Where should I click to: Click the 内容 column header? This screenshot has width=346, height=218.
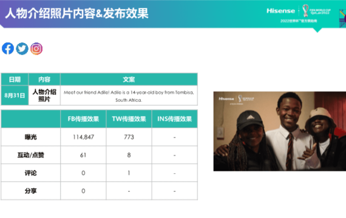[x=44, y=79]
